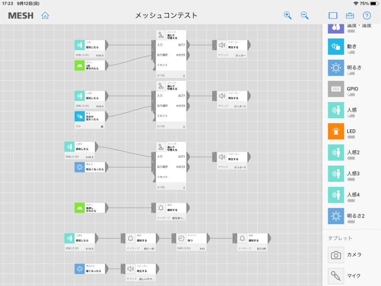Open the help question mark
The width and height of the screenshot is (381, 286).
click(x=366, y=16)
